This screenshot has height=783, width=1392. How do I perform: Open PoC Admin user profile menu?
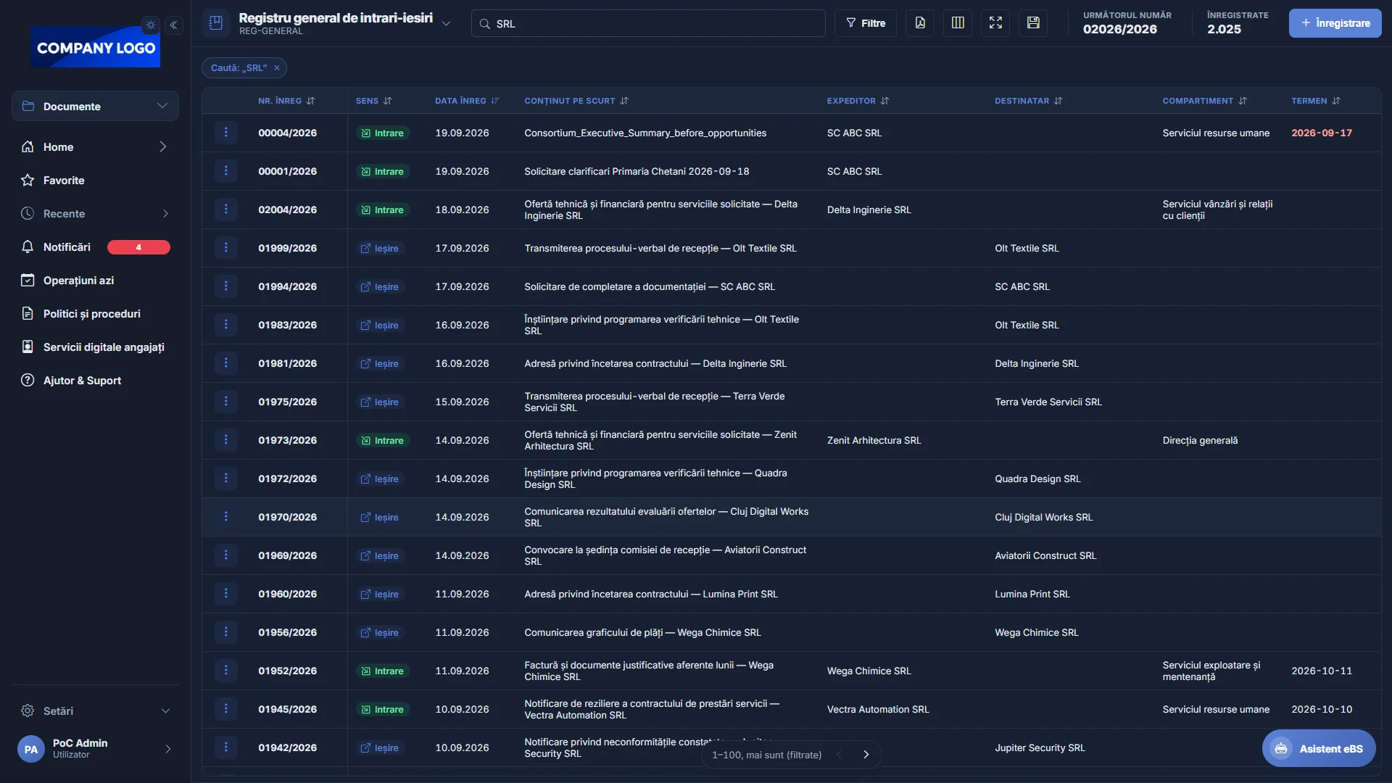[95, 749]
